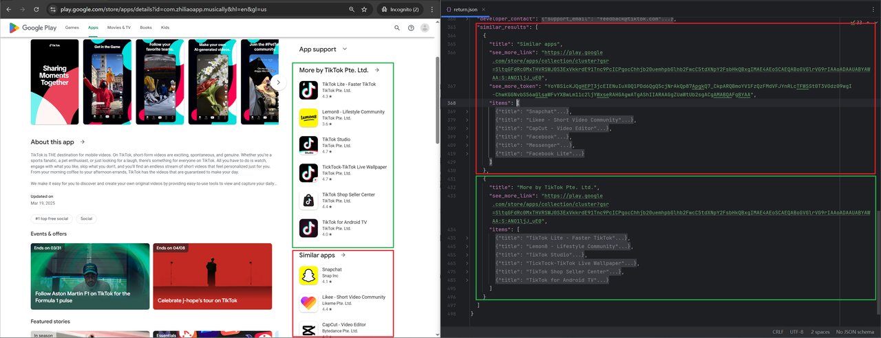Open the Lemon8 app icon
881x338 pixels.
click(x=308, y=117)
